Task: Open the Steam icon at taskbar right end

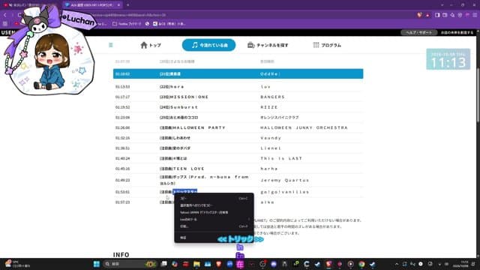Action: point(373,264)
